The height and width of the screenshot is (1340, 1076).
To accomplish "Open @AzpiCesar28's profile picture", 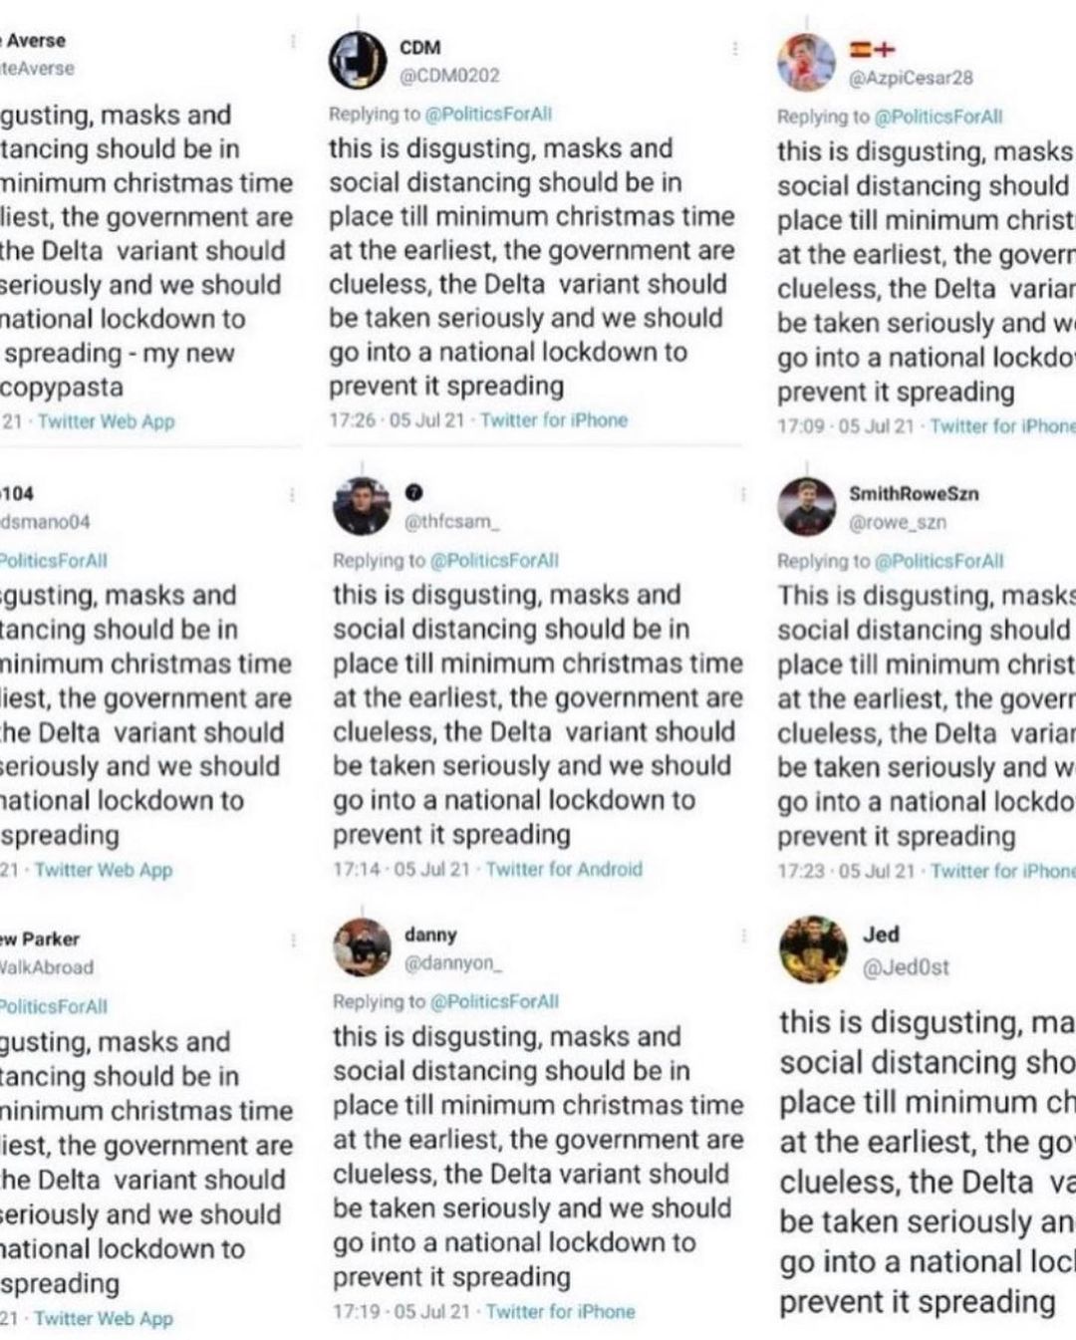I will coord(806,62).
